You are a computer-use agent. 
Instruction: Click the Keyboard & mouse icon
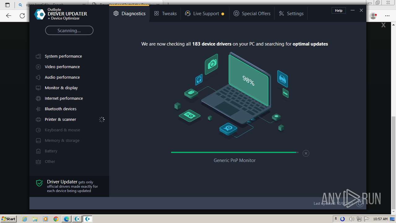point(38,130)
